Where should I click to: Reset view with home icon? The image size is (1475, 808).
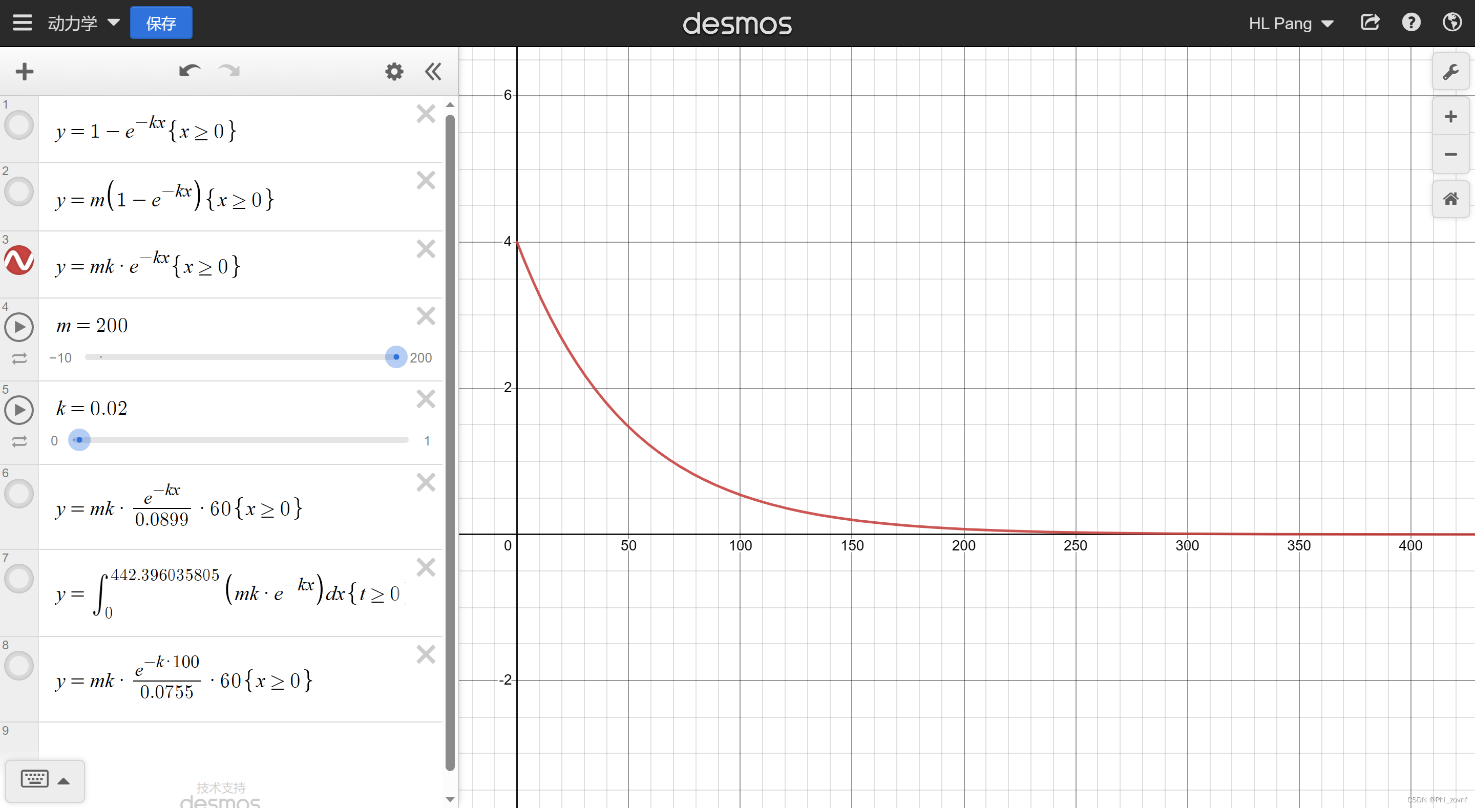point(1450,199)
